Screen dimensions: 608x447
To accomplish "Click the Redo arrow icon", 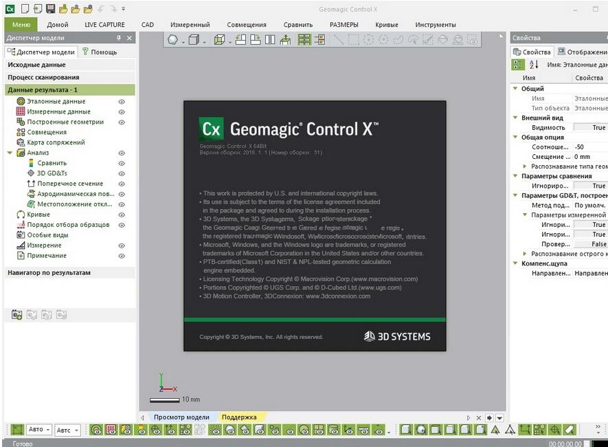I will (113, 8).
